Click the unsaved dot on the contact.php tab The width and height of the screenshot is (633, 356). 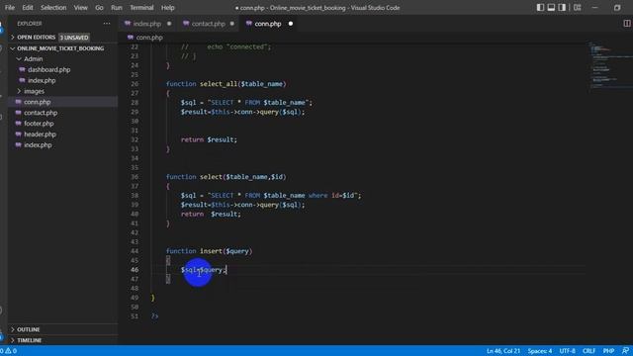232,24
